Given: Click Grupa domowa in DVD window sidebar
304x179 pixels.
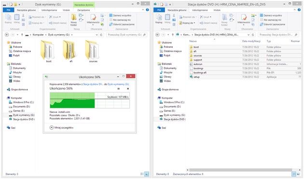Looking at the screenshot, I should (168, 89).
